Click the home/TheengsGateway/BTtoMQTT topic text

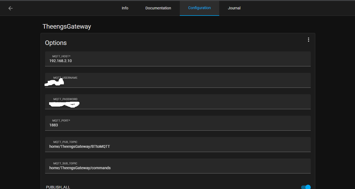(79, 146)
